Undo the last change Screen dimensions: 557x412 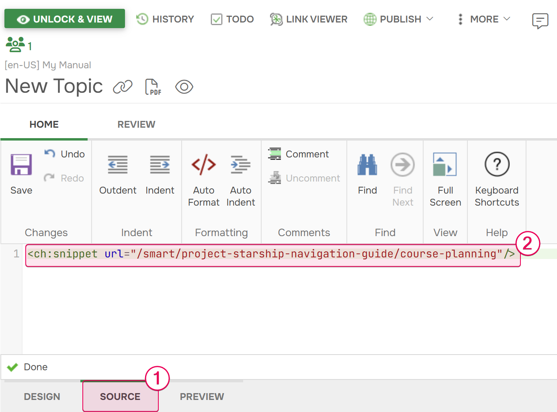(64, 154)
